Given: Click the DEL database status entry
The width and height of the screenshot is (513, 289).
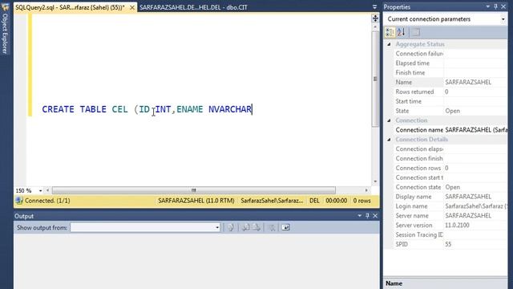Looking at the screenshot, I should [314, 201].
